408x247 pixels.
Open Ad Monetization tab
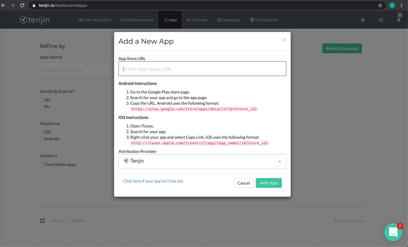(137, 20)
